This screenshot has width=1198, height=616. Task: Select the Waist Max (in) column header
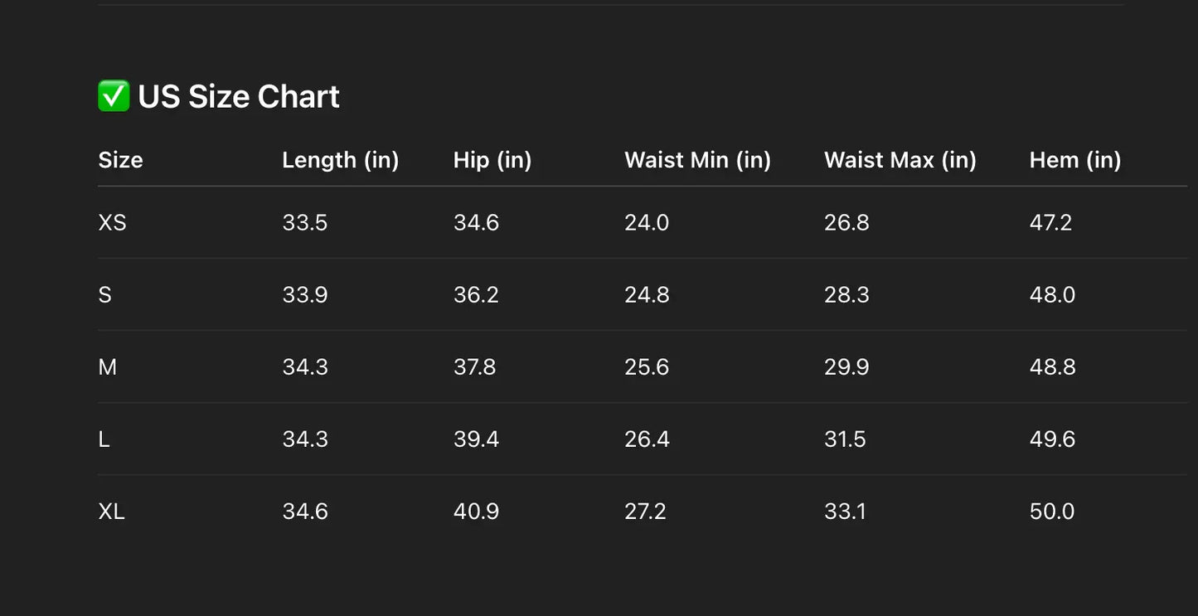point(900,160)
